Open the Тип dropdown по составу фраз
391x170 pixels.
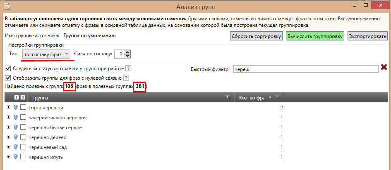[x=46, y=54]
